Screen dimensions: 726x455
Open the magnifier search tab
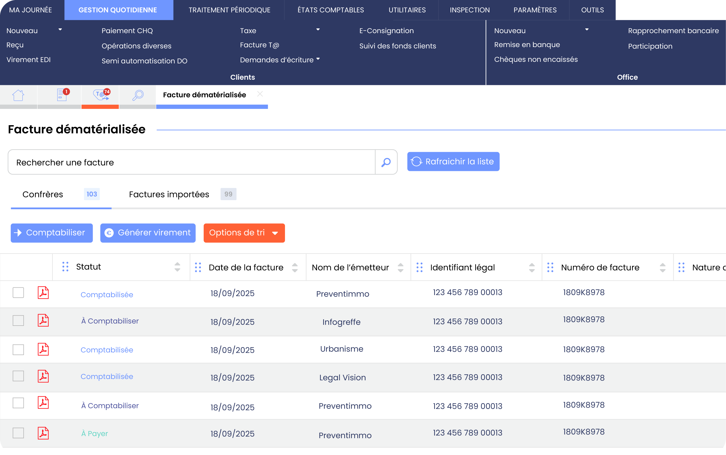(138, 95)
